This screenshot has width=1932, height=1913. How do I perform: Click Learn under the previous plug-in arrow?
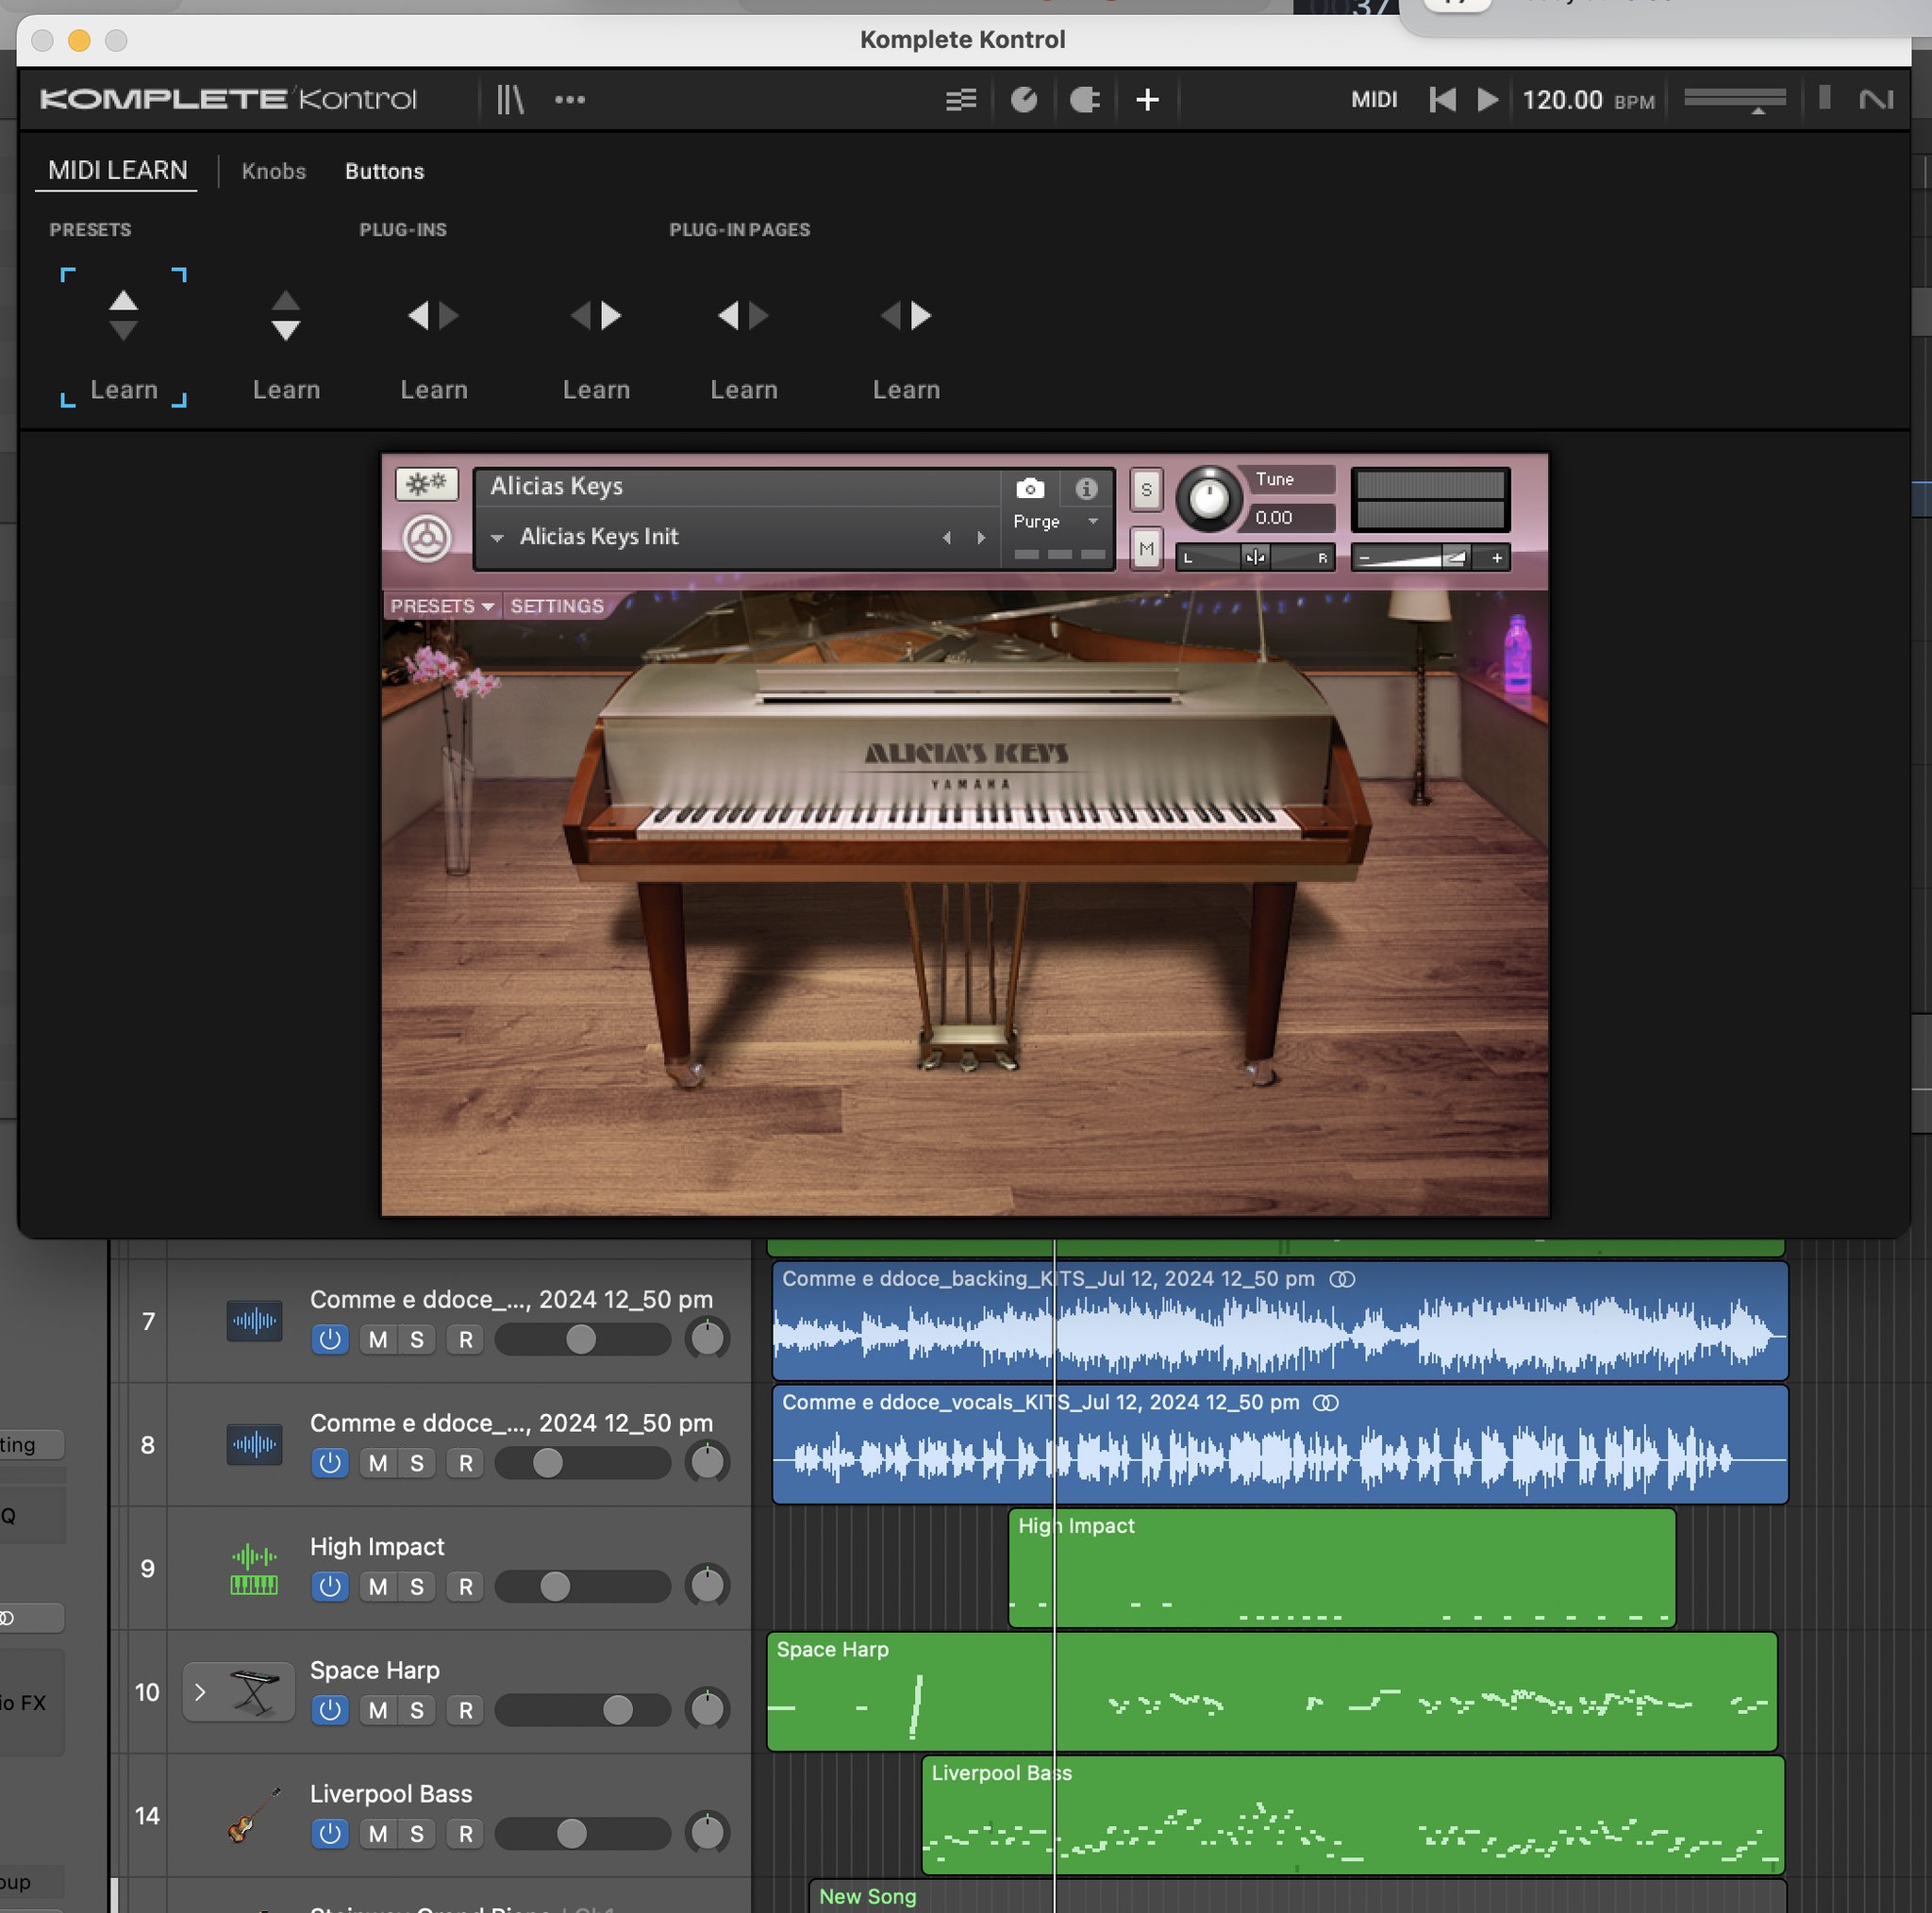click(x=434, y=389)
